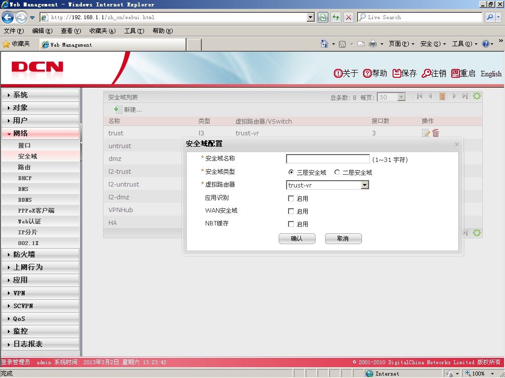The image size is (505, 378).
Task: Go to last page of zone list
Action: click(465, 96)
